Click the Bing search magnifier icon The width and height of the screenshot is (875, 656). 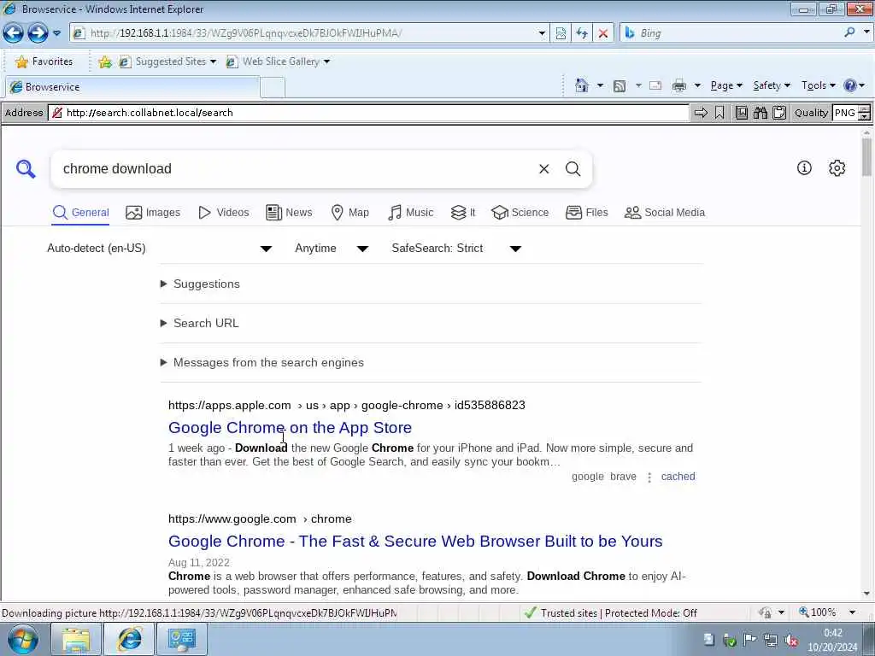(x=849, y=32)
